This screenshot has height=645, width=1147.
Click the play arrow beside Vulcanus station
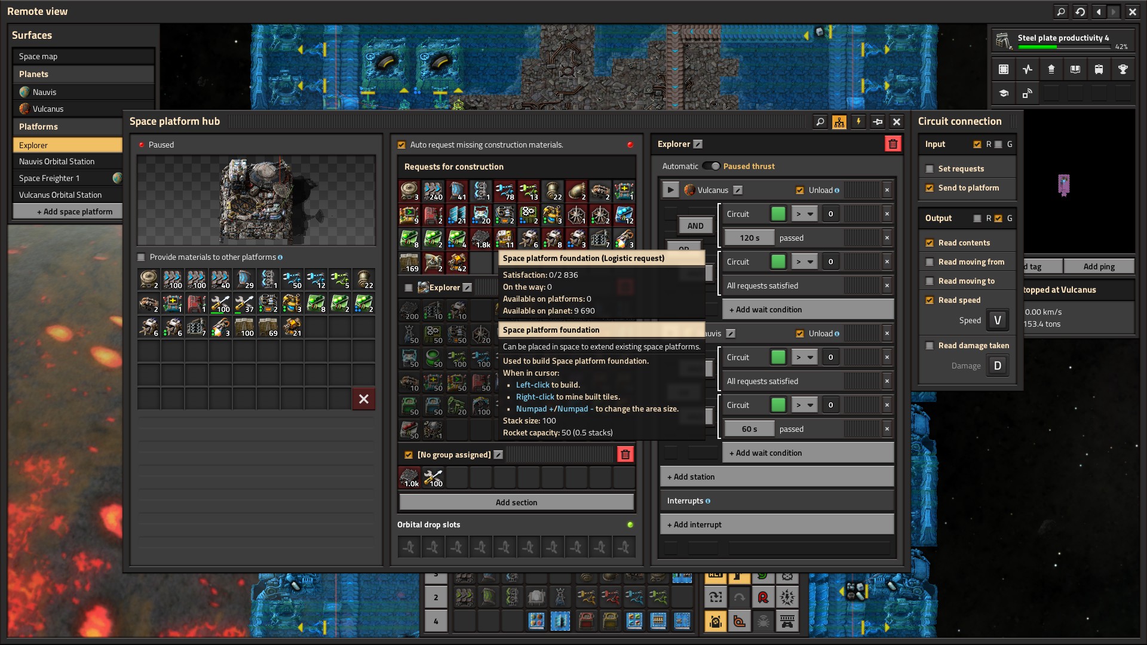click(x=671, y=190)
